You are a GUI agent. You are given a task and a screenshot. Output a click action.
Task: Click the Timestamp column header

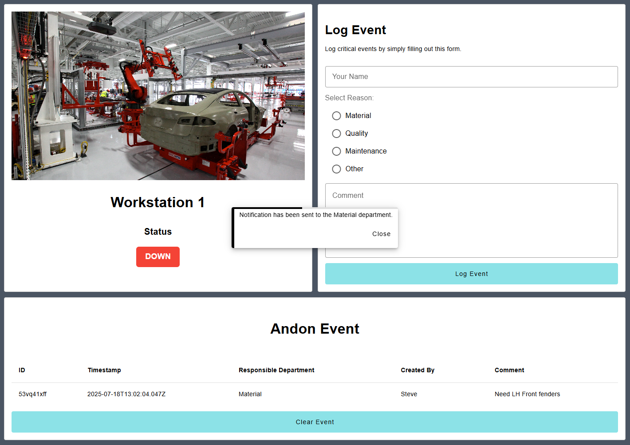104,370
